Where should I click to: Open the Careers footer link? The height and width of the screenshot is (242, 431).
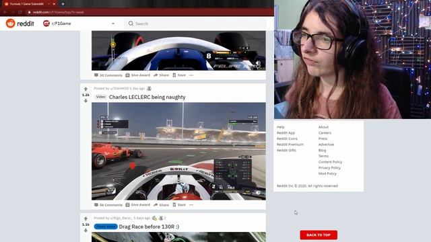pos(325,133)
